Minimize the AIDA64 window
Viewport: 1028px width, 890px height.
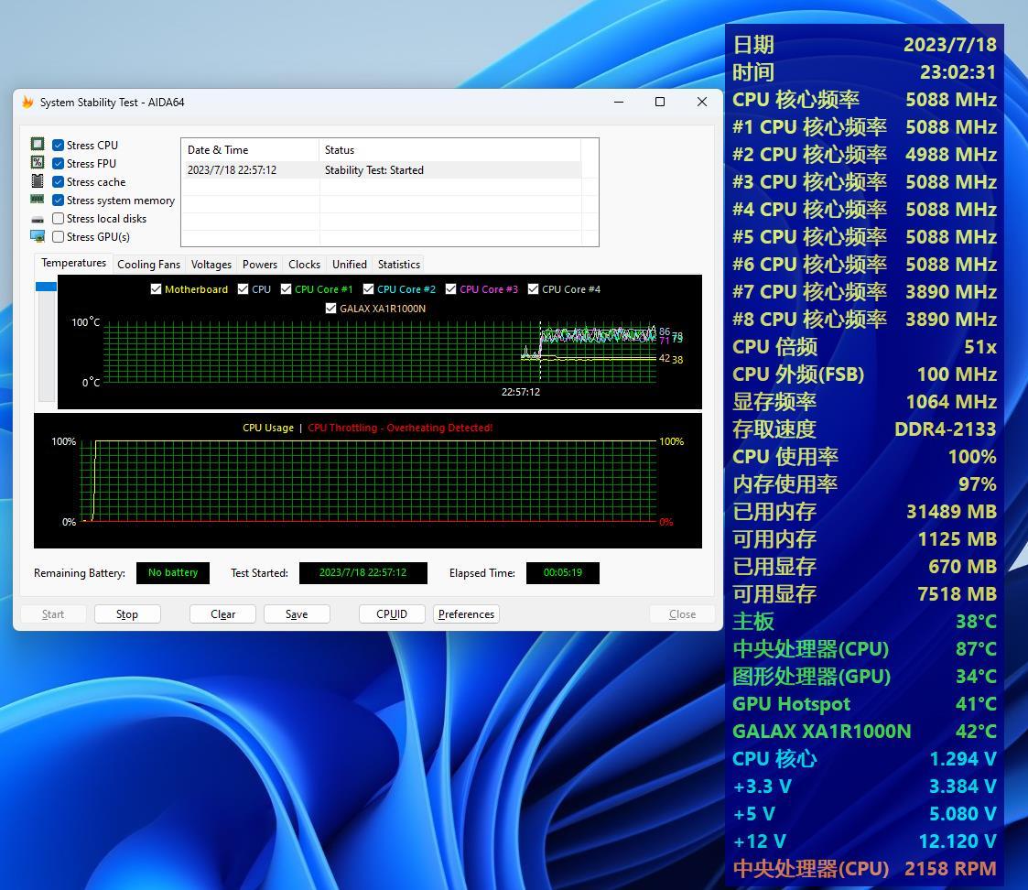click(x=618, y=102)
